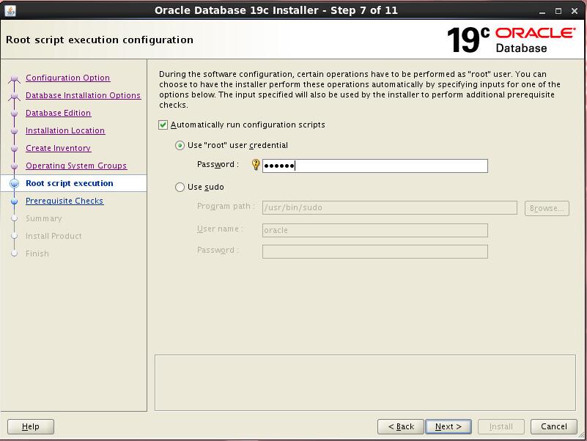This screenshot has width=587, height=441.
Task: Select the Root script execution step
Action: click(x=69, y=183)
